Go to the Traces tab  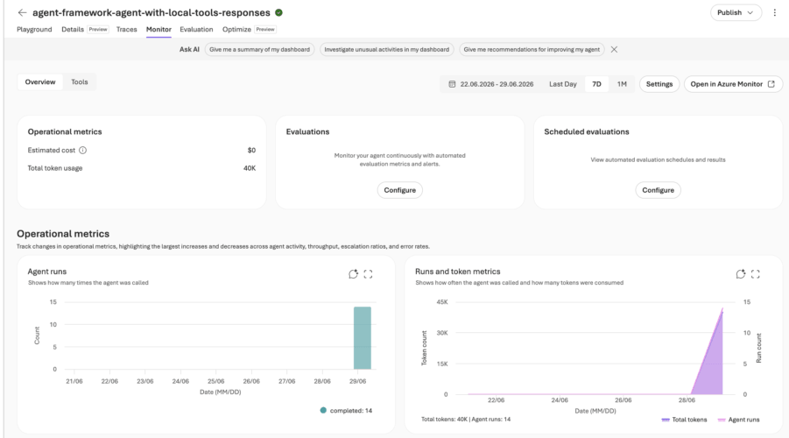click(x=126, y=29)
